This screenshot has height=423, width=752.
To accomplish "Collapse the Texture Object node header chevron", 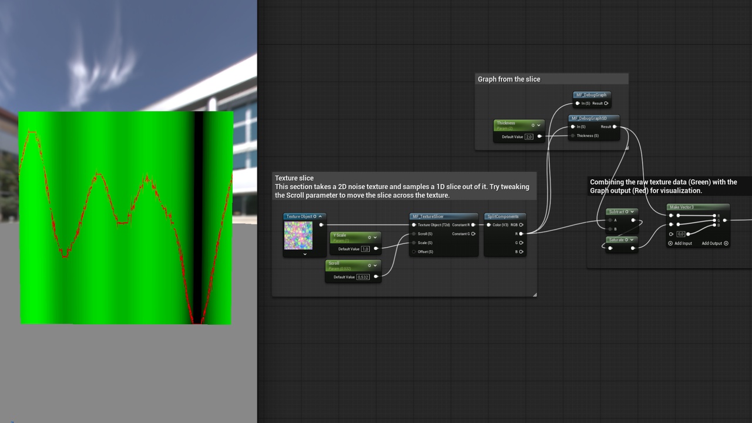I will point(320,216).
